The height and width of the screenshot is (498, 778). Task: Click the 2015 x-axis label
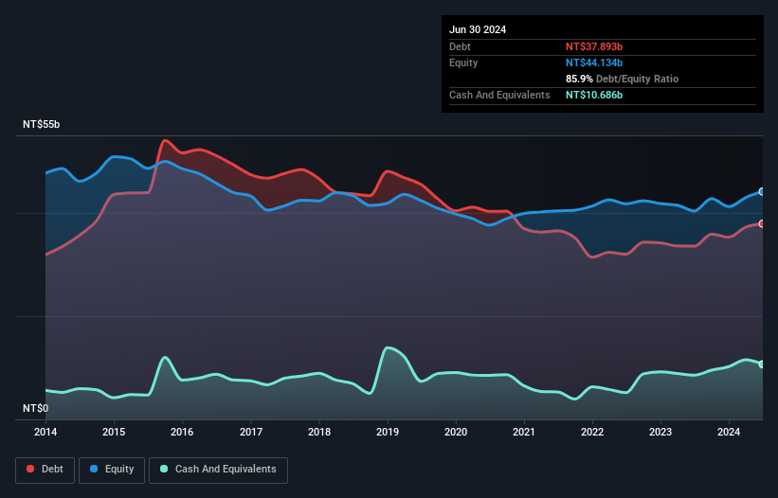point(114,432)
